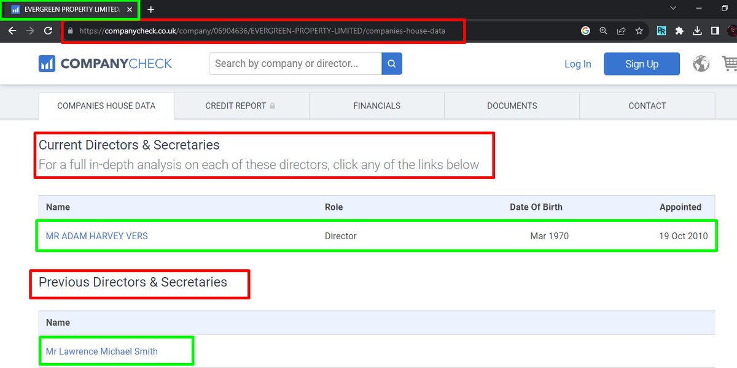Expand the tab search chevron

coord(674,9)
